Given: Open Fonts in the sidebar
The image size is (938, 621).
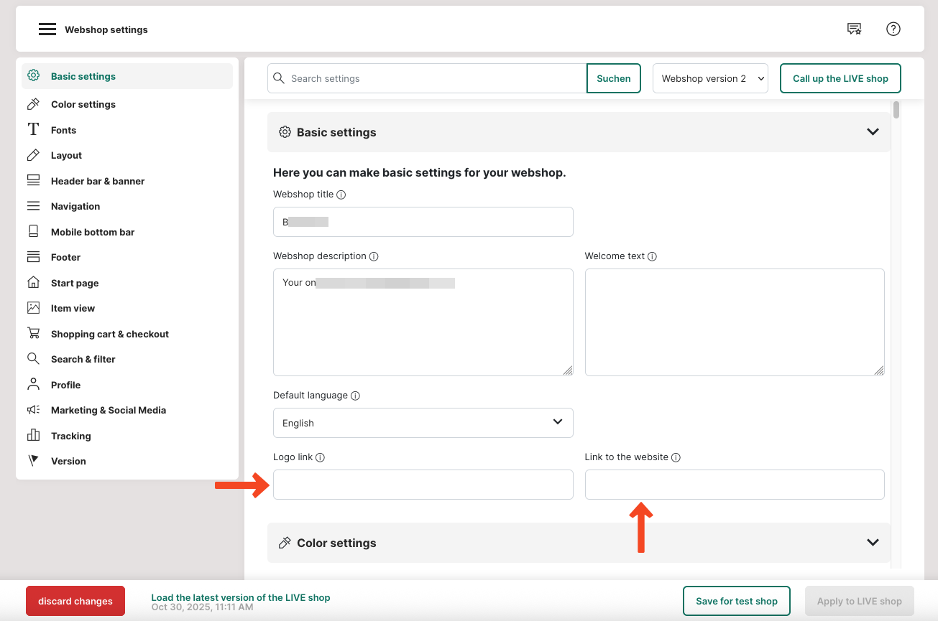Looking at the screenshot, I should [x=63, y=130].
